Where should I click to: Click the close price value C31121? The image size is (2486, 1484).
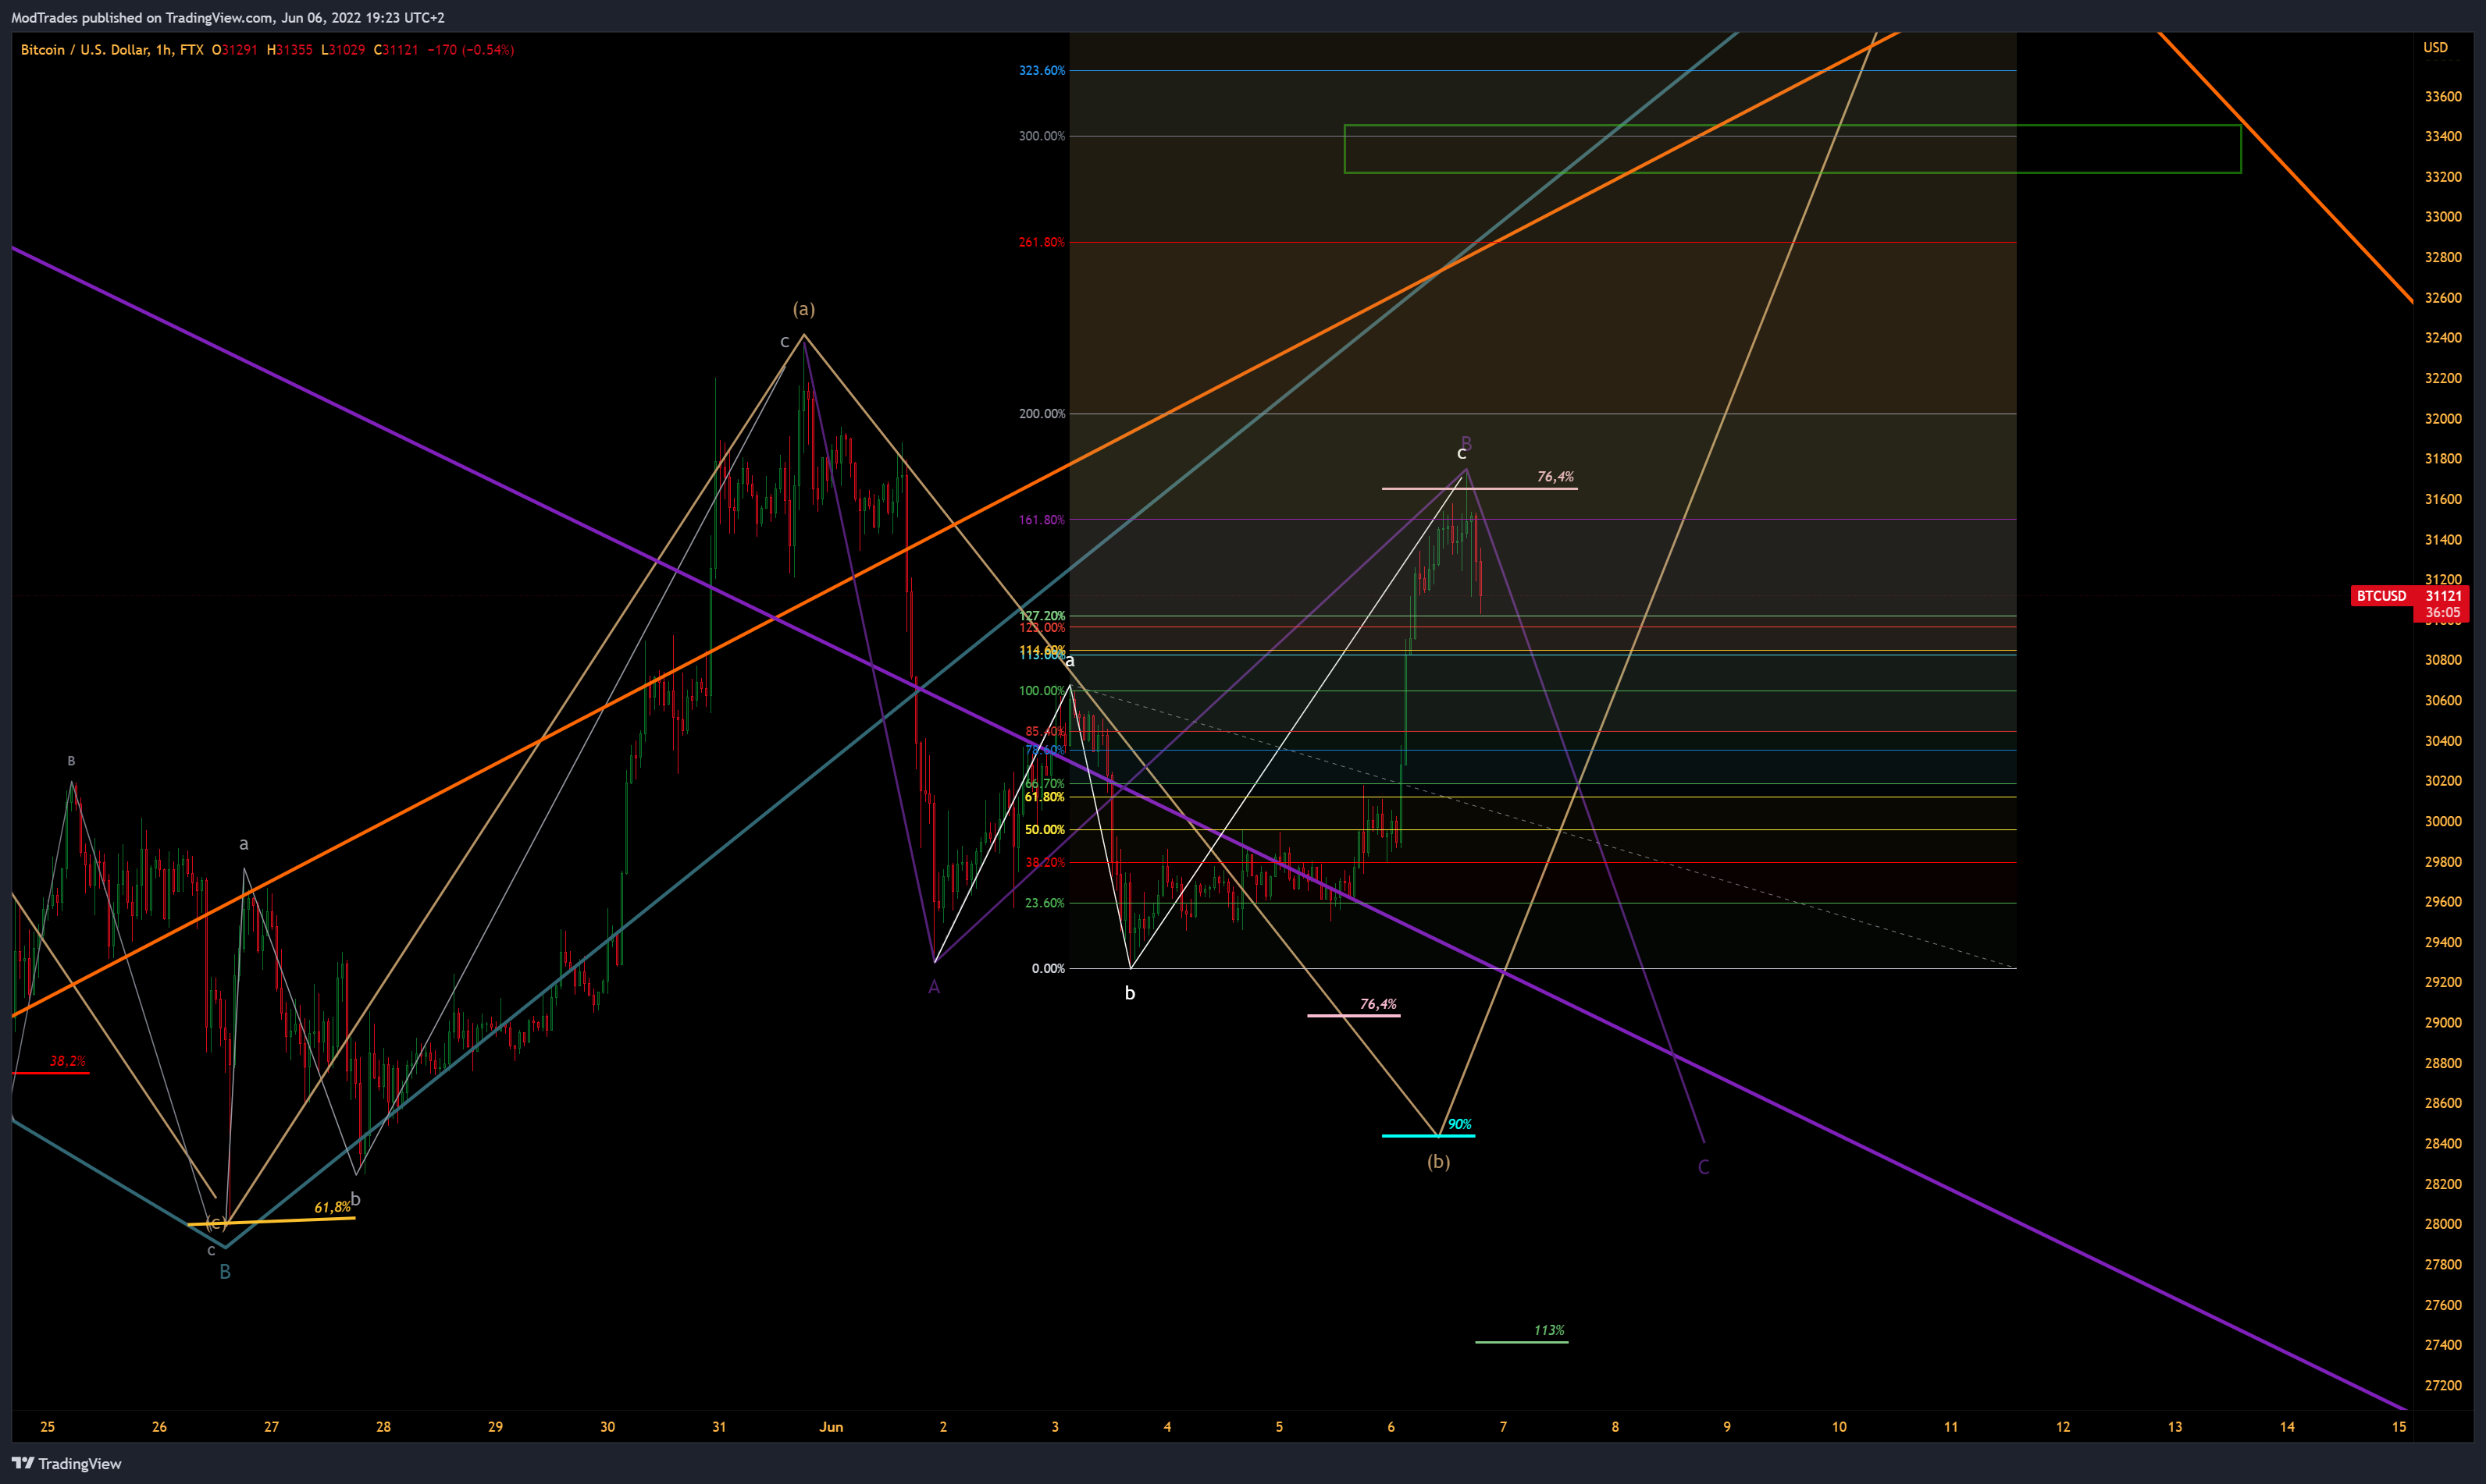click(x=396, y=49)
